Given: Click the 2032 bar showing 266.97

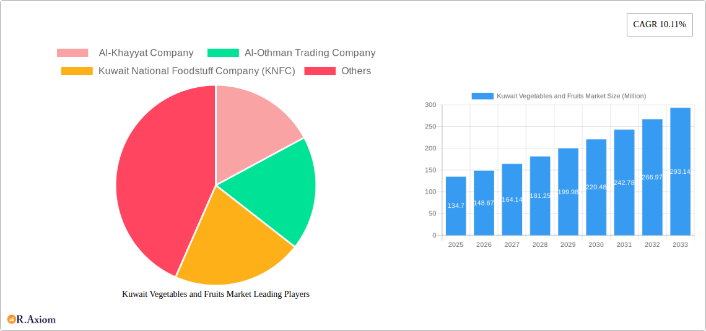Looking at the screenshot, I should pos(652,177).
